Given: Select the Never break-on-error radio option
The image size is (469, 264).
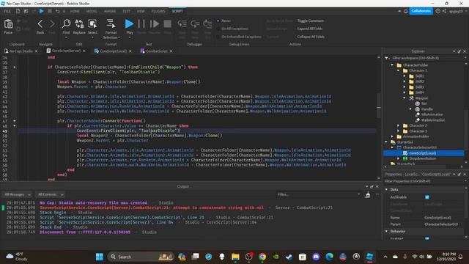Looking at the screenshot, I should 218,21.
